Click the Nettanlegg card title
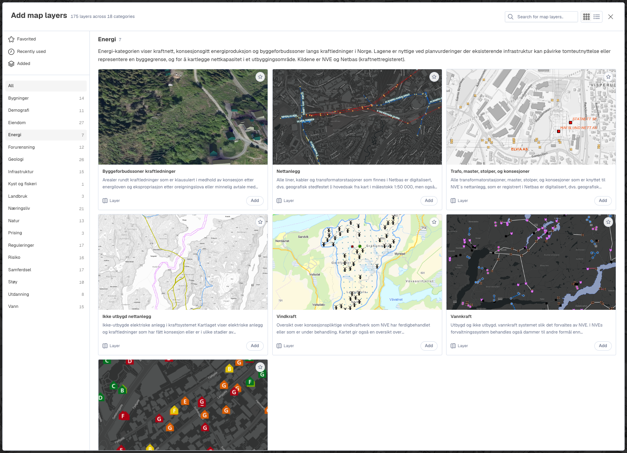This screenshot has width=627, height=453. tap(288, 172)
